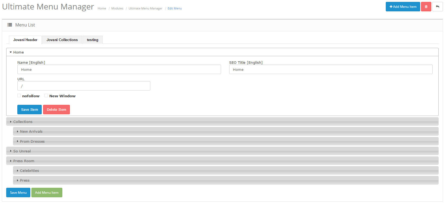Expand the Press Room menu item
This screenshot has width=447, height=204.
(24, 161)
